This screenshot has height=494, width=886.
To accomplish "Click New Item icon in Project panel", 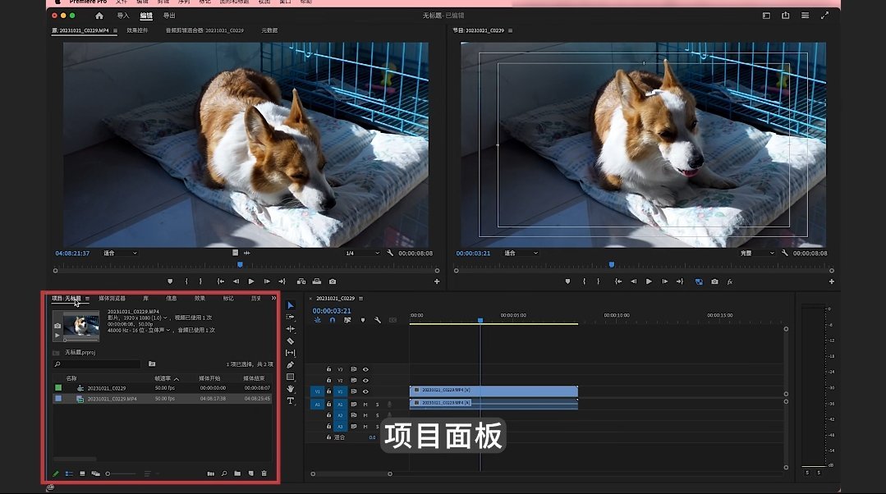I will click(x=251, y=473).
